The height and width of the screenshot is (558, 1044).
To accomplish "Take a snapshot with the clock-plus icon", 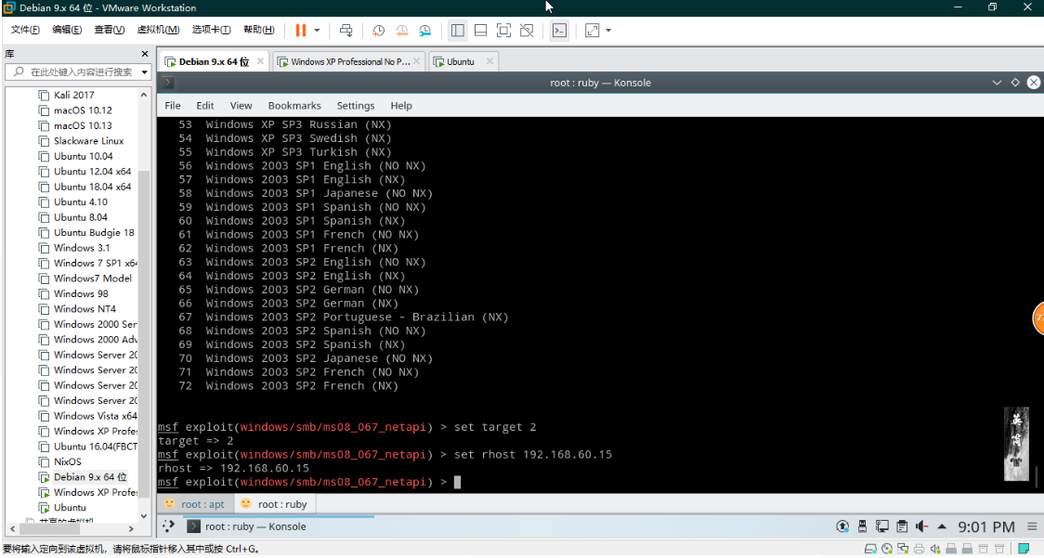I will [x=378, y=30].
